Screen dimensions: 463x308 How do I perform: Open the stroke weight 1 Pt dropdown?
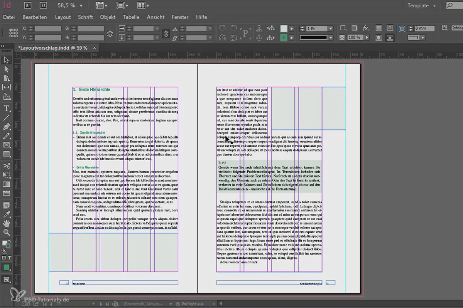(331, 28)
